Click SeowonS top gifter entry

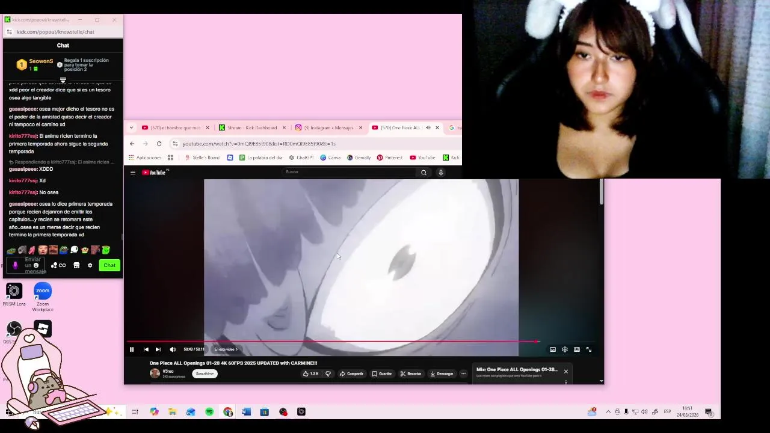(36, 64)
